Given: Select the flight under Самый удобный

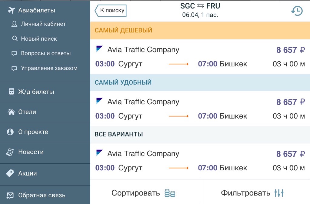Looking at the screenshot, I should 200,109.
